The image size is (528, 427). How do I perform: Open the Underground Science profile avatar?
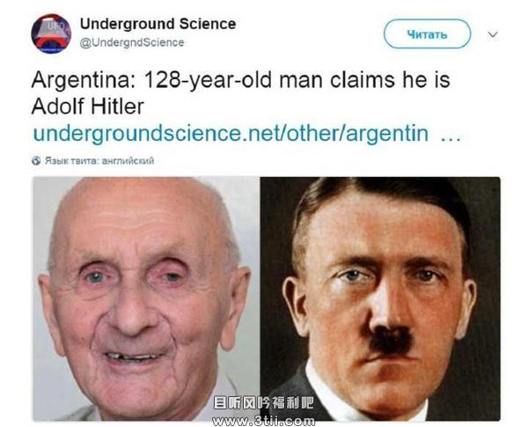[x=51, y=33]
